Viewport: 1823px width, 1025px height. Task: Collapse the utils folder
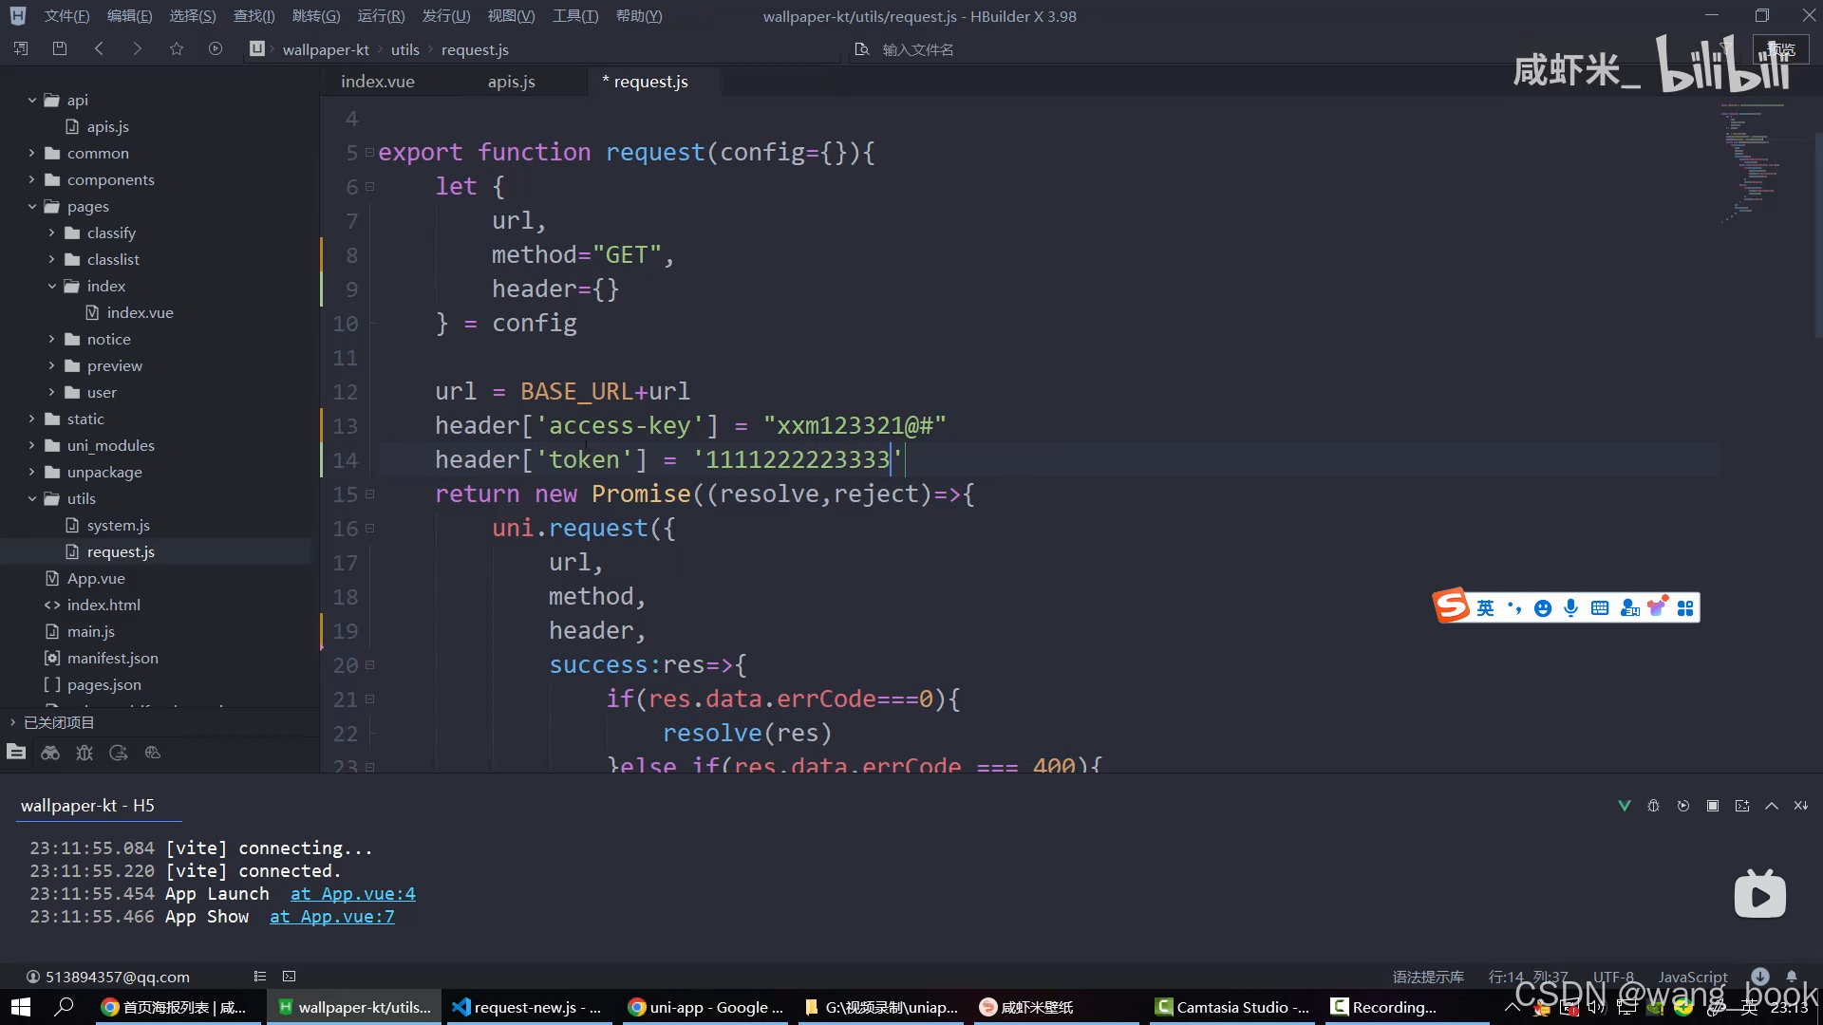31,498
